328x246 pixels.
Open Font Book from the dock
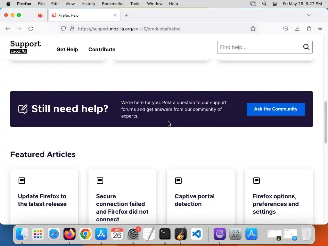[x=235, y=234]
